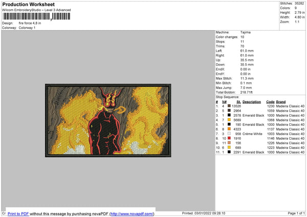Click the Max Stitch value '11.3 mm'
Image resolution: width=307 pixels, height=217 pixels.
247,78
